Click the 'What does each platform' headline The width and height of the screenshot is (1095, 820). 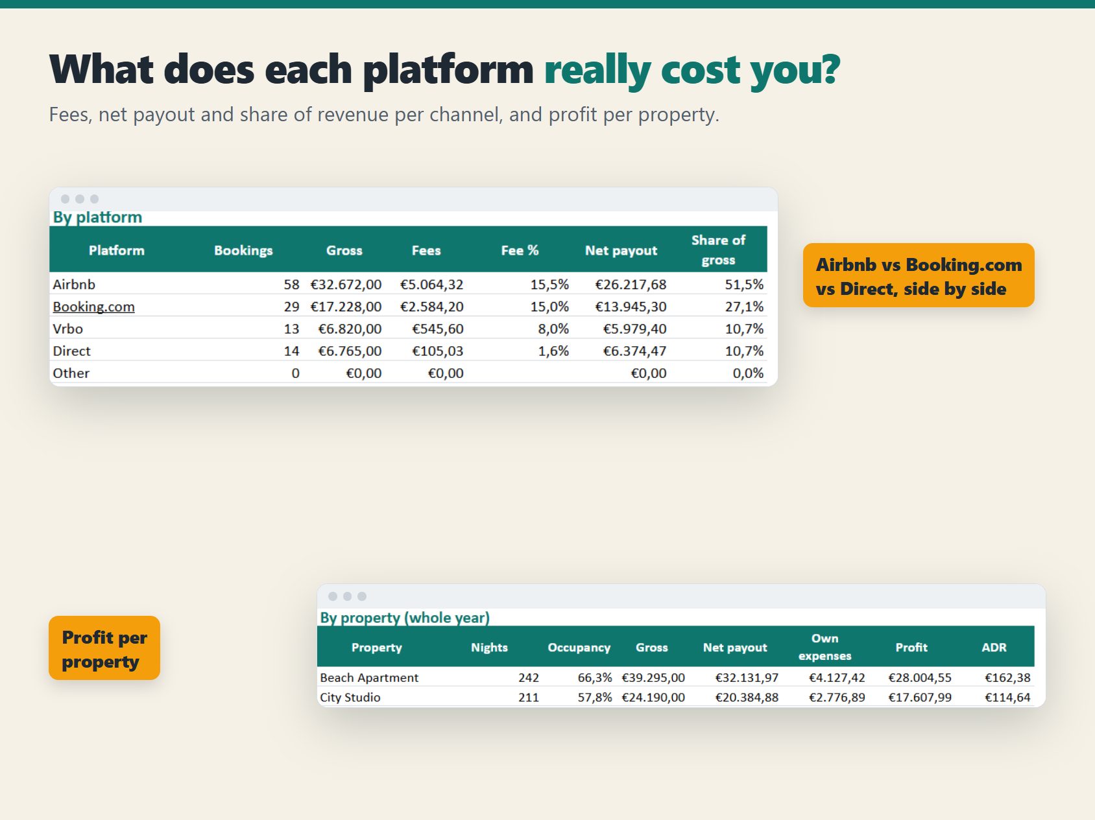(x=291, y=69)
